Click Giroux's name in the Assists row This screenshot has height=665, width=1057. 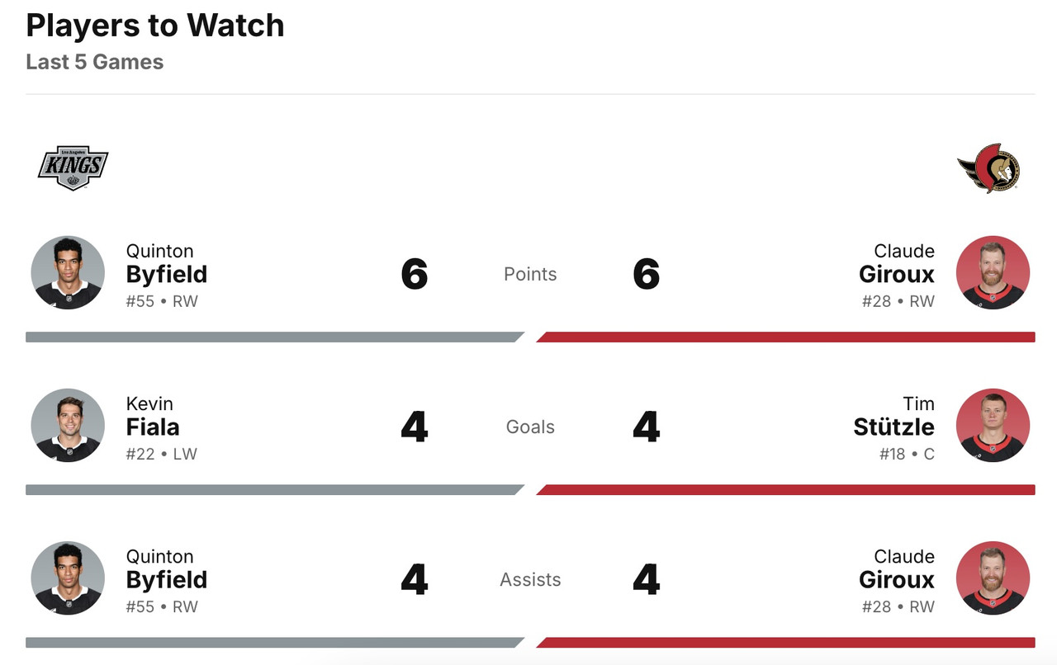click(897, 569)
